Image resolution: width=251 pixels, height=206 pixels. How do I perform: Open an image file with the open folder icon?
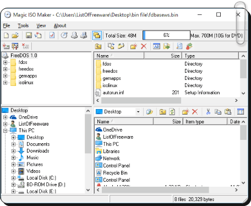[15, 35]
